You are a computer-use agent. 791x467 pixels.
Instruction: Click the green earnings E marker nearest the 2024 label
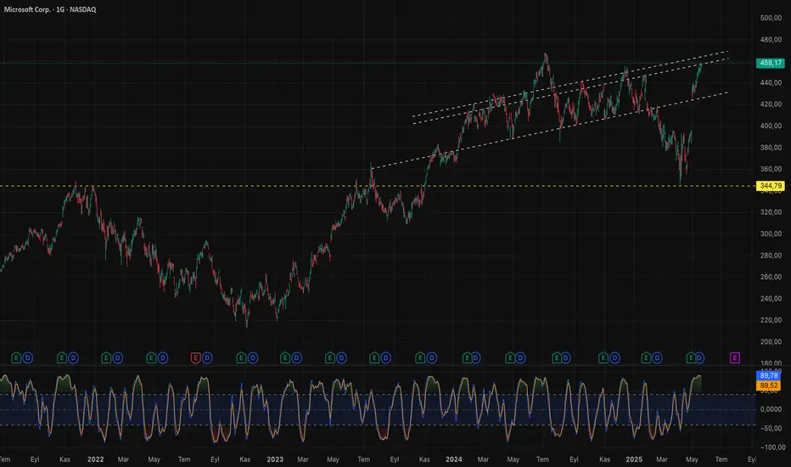point(467,358)
